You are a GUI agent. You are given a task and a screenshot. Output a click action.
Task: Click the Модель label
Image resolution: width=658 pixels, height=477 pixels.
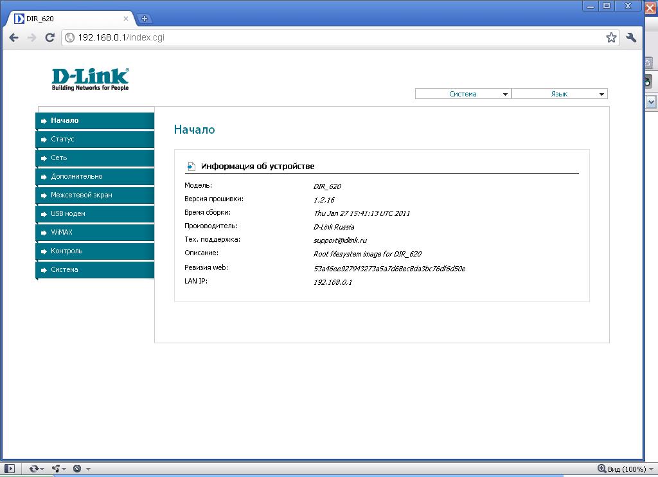pos(198,185)
